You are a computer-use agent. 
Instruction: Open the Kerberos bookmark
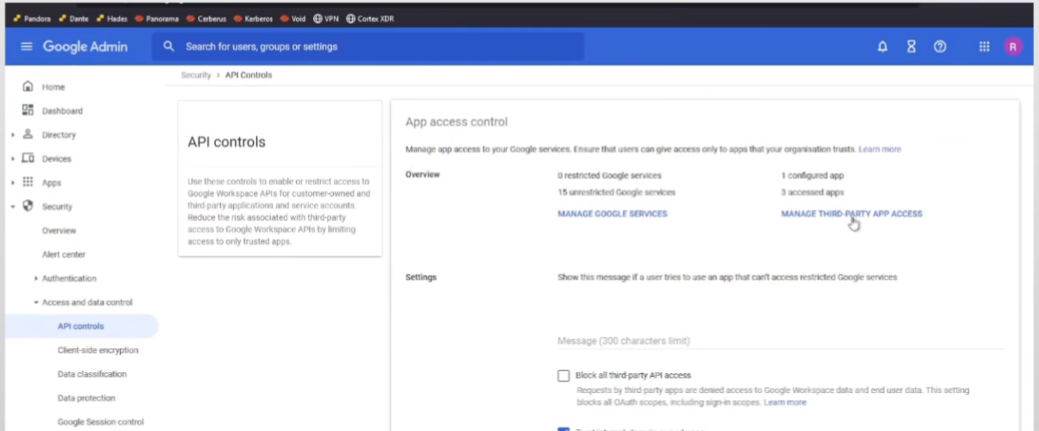click(x=253, y=18)
